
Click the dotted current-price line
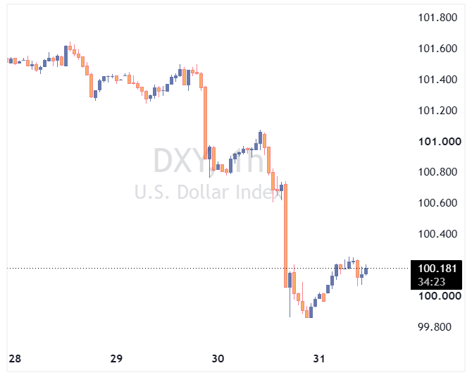pos(208,268)
